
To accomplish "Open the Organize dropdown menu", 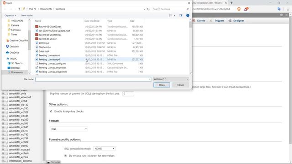I will tap(10, 15).
